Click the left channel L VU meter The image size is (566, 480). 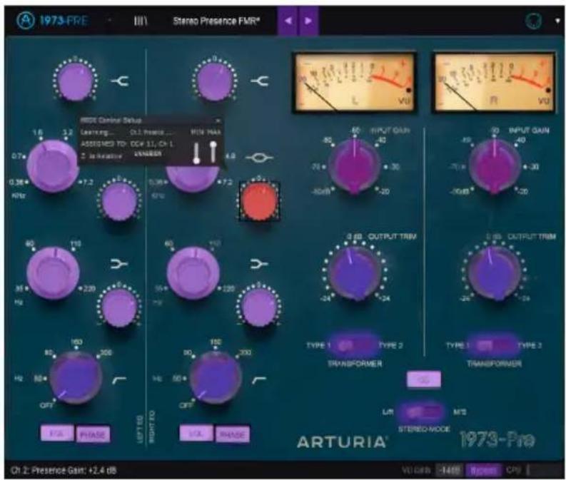pyautogui.click(x=354, y=82)
